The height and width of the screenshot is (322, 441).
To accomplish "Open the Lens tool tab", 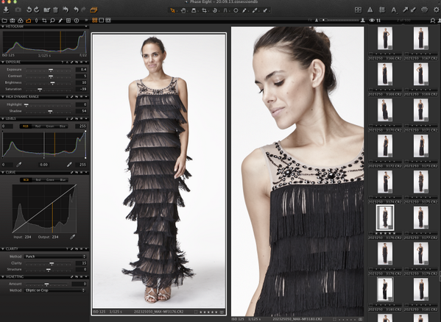I will 36,21.
